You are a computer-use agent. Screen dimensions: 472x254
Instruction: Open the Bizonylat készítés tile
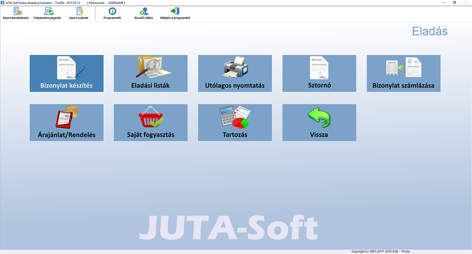(66, 73)
